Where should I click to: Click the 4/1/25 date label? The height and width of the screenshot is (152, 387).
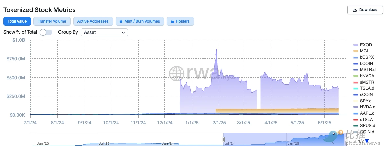click(271, 123)
